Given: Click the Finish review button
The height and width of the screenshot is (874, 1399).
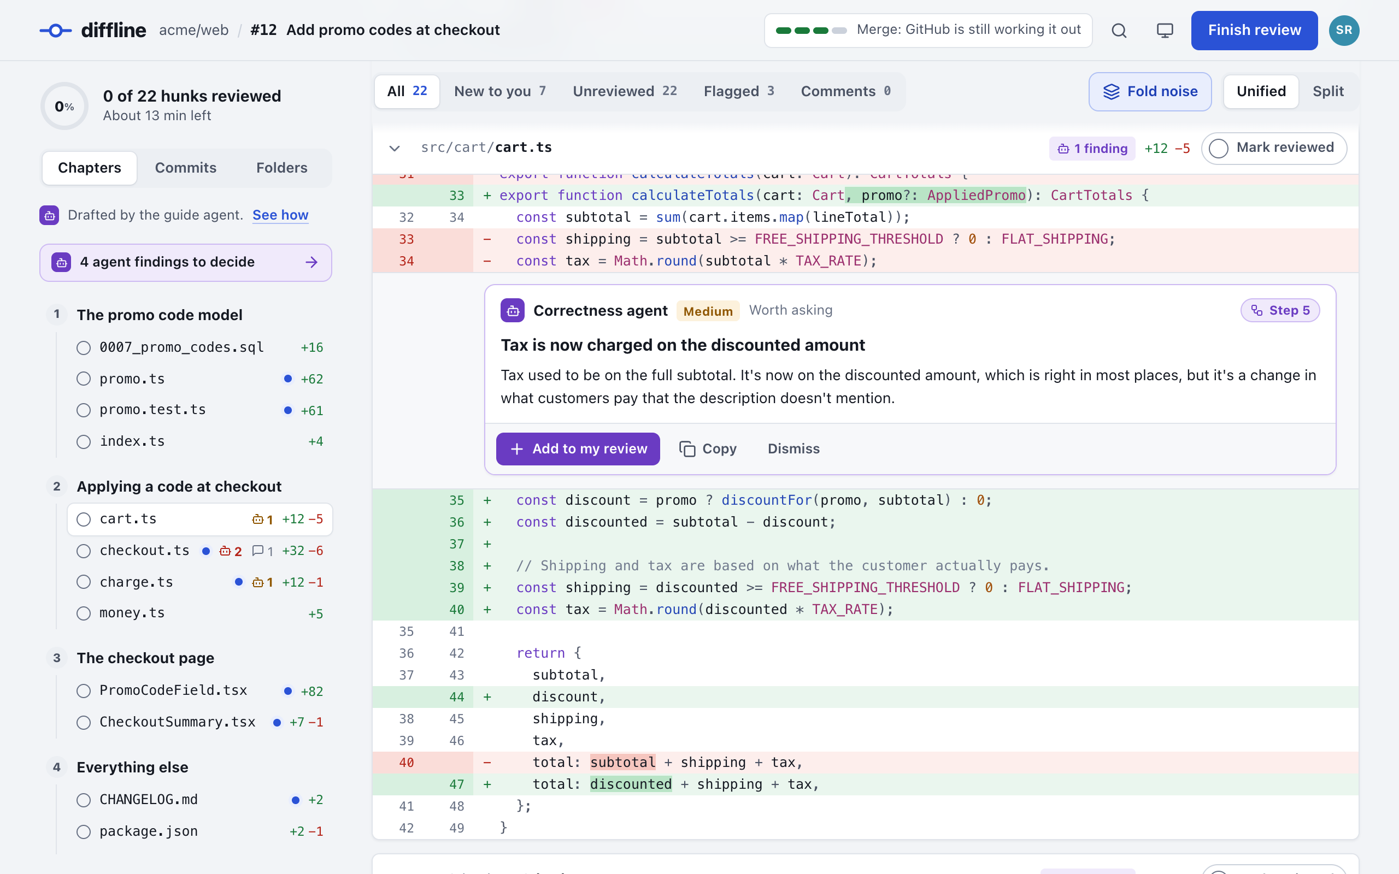Looking at the screenshot, I should (x=1254, y=30).
